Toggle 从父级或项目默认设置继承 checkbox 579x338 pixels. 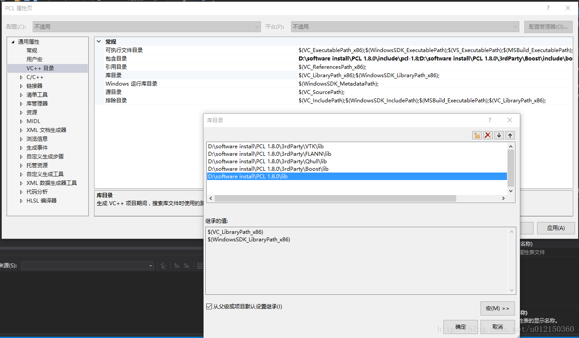[x=209, y=306]
